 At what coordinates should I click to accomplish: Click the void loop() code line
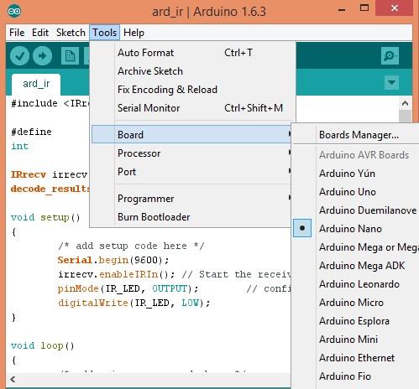click(x=43, y=345)
